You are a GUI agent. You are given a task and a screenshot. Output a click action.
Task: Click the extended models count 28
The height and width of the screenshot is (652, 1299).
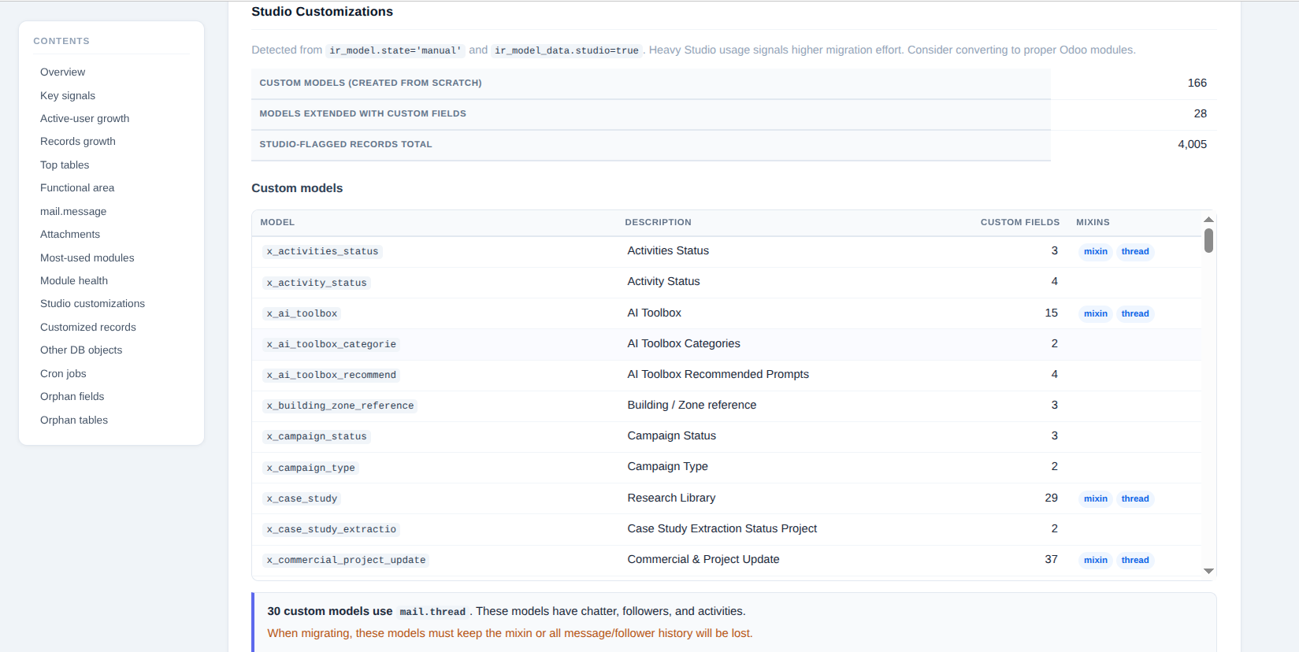1200,113
